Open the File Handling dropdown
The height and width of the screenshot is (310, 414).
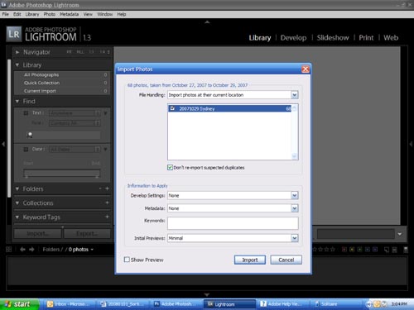pyautogui.click(x=295, y=95)
